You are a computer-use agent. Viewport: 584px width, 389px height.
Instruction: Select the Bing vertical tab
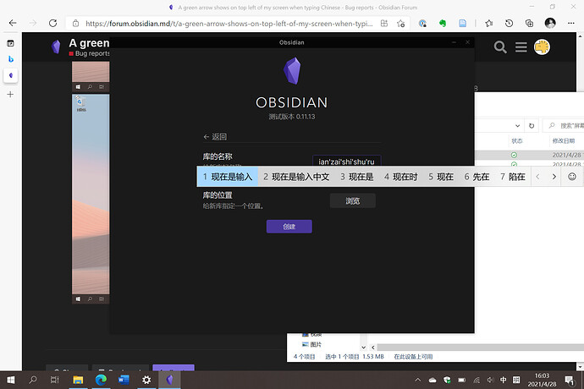(10, 59)
